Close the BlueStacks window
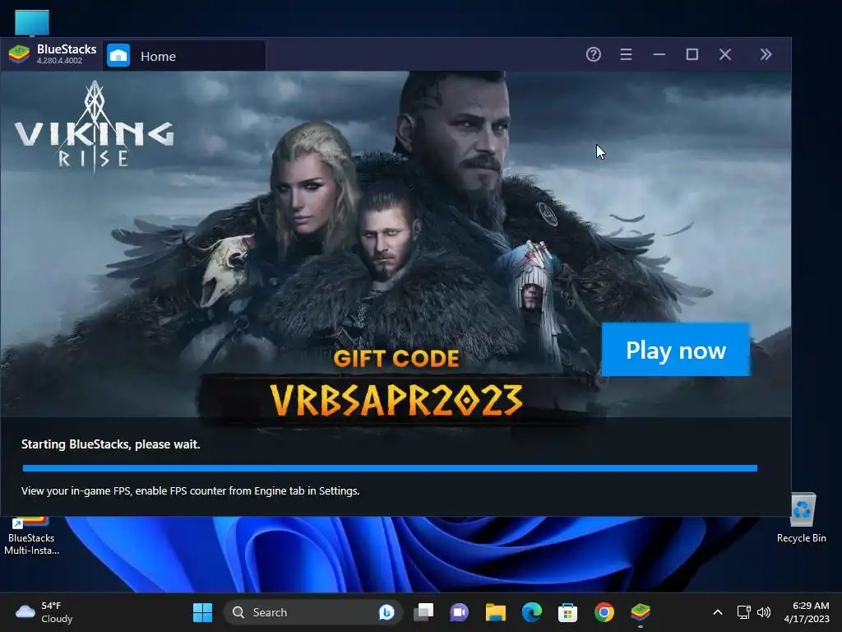The height and width of the screenshot is (632, 842). tap(725, 54)
